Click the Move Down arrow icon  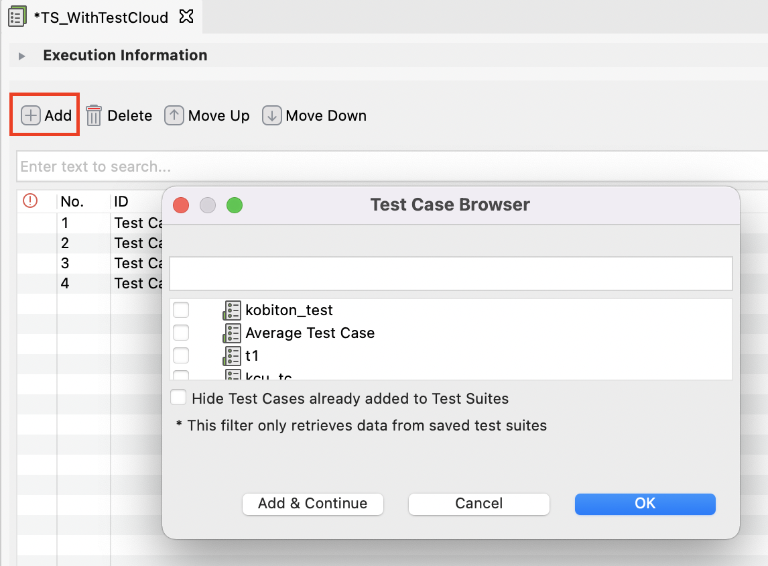[271, 115]
